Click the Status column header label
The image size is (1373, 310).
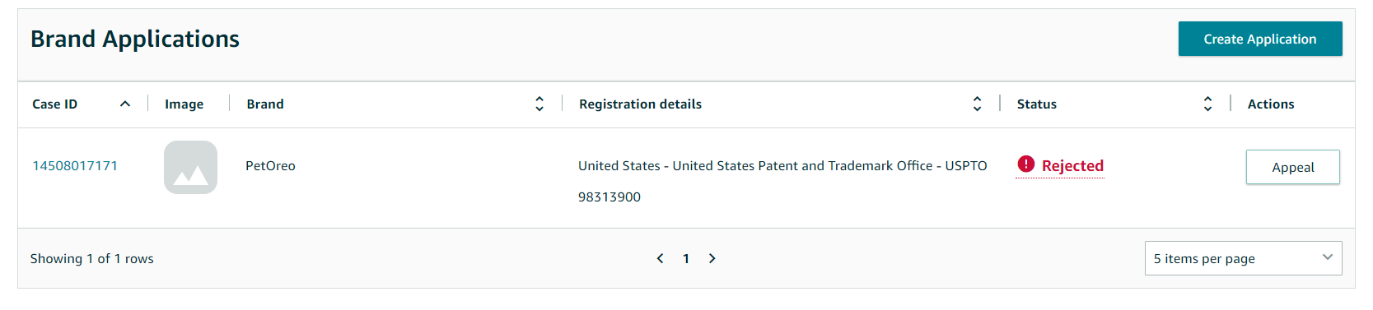[1036, 104]
